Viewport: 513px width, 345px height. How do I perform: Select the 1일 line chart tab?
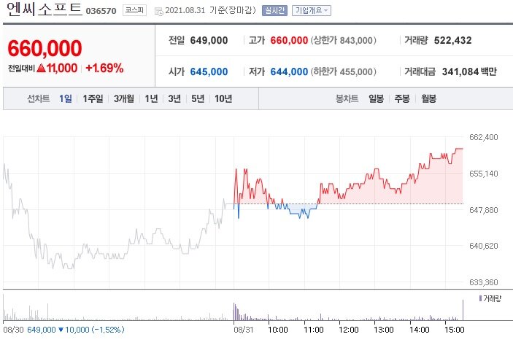(66, 98)
